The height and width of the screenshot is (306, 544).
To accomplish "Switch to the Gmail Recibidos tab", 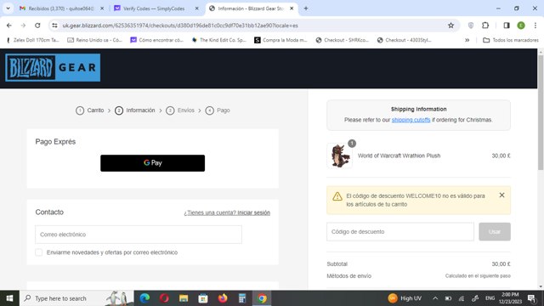I will click(x=61, y=8).
